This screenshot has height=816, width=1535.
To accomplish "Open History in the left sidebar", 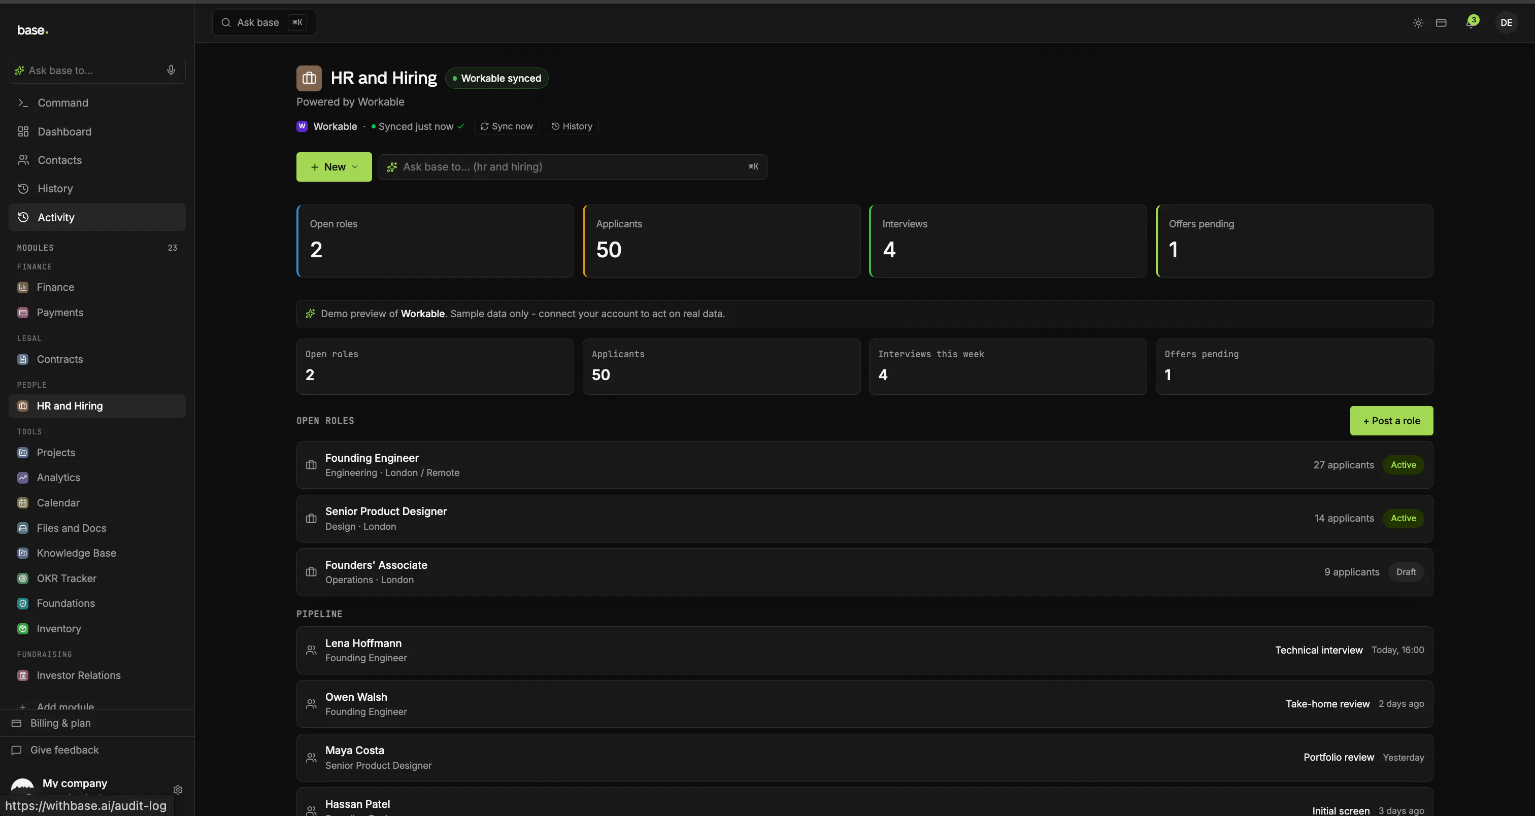I will 97,189.
